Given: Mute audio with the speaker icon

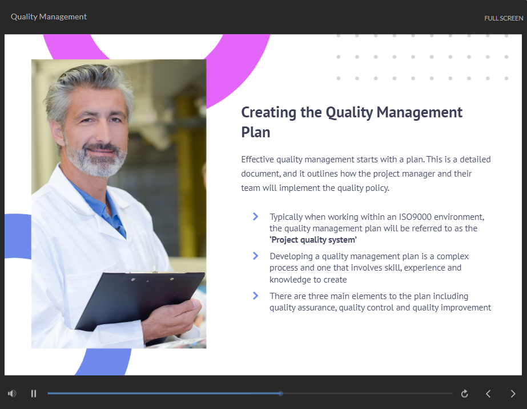Looking at the screenshot, I should 12,393.
